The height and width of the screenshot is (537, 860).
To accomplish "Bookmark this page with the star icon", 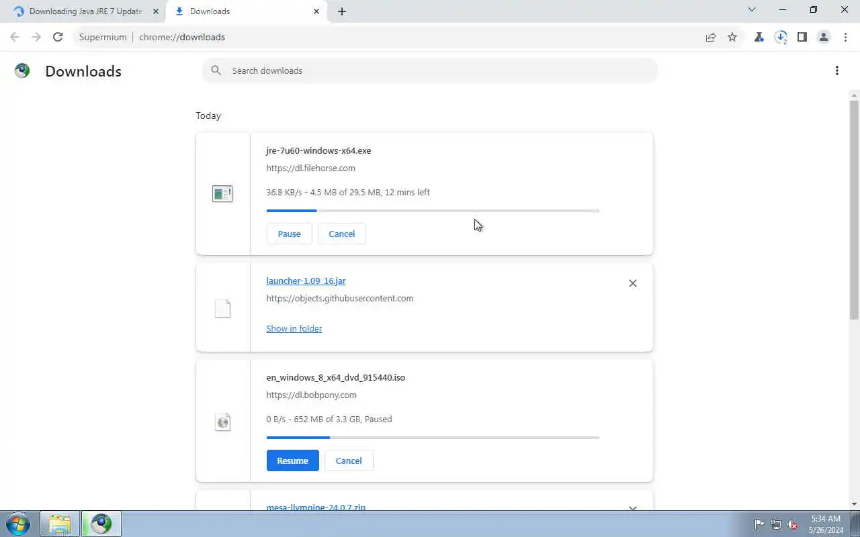I will (x=732, y=37).
